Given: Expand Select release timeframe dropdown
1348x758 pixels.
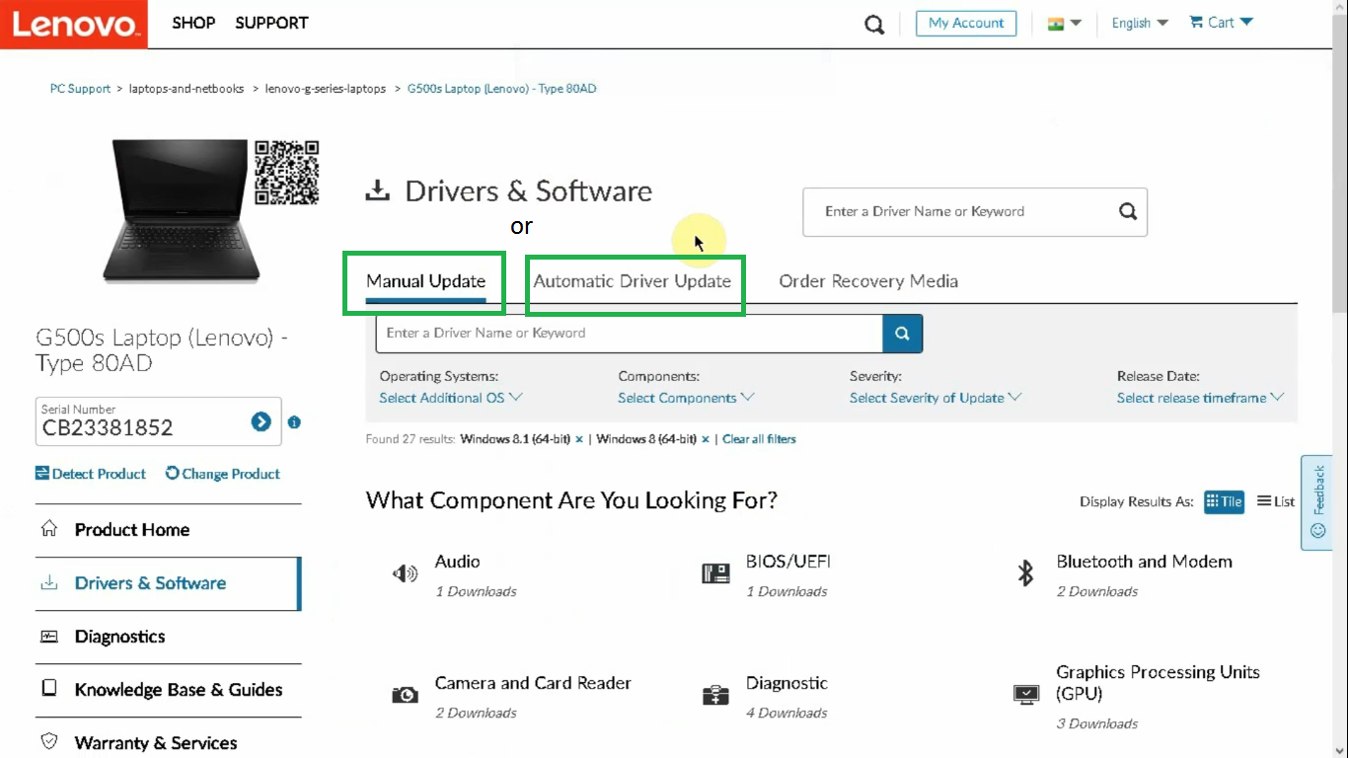Looking at the screenshot, I should (x=1200, y=398).
